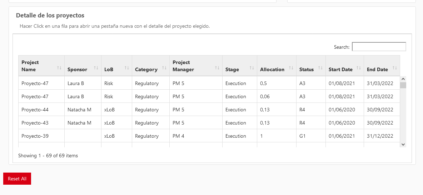Select Proyecto-47 row with allocation 0,06

pyautogui.click(x=209, y=96)
